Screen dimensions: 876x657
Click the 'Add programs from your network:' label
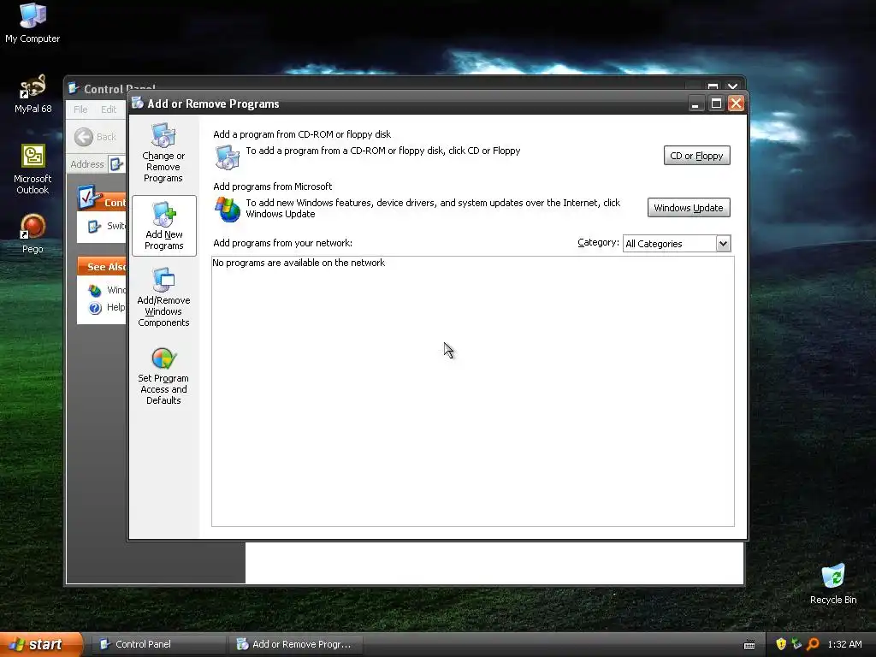coord(282,243)
